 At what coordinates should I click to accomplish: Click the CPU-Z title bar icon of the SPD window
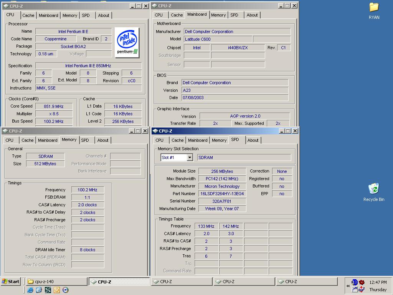(x=155, y=131)
